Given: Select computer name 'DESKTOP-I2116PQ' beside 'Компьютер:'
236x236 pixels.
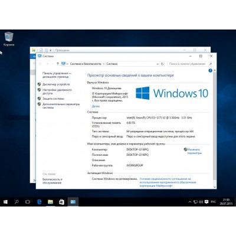Looking at the screenshot, I should click(137, 149).
